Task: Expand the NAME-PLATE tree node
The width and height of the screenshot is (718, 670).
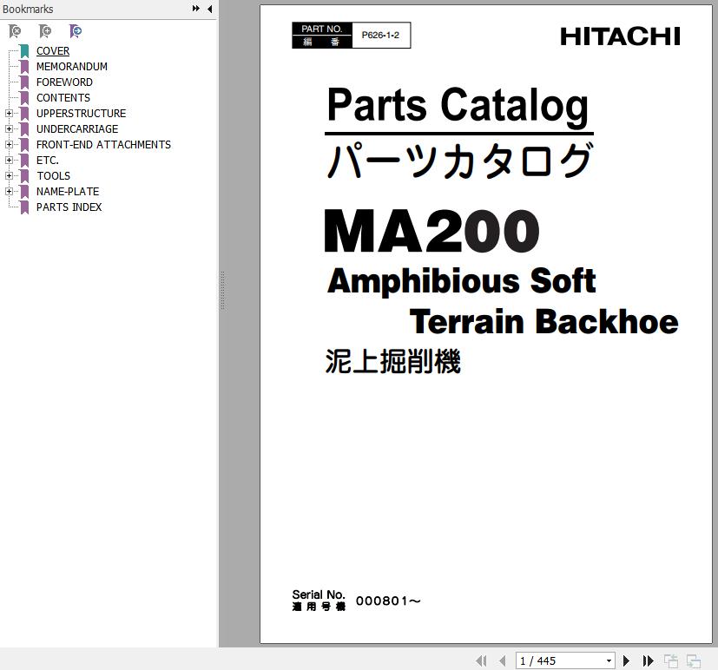Action: 9,191
